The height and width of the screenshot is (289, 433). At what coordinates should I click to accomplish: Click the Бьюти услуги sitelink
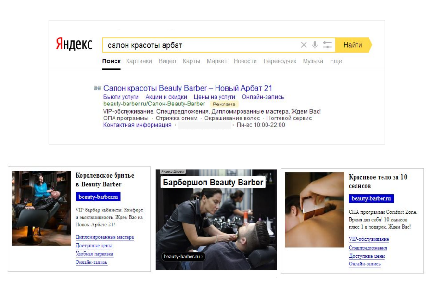pyautogui.click(x=121, y=97)
